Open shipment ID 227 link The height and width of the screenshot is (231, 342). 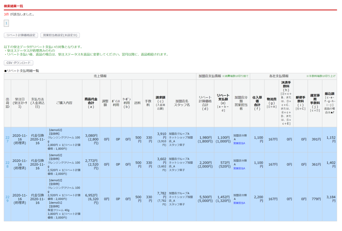click(x=7, y=140)
